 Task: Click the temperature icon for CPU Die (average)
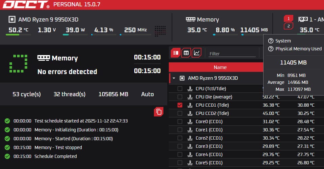click(190, 97)
